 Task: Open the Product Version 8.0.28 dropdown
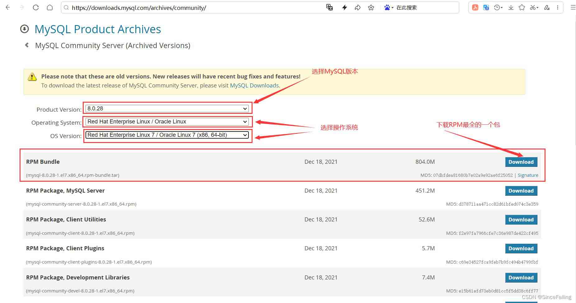pos(167,109)
